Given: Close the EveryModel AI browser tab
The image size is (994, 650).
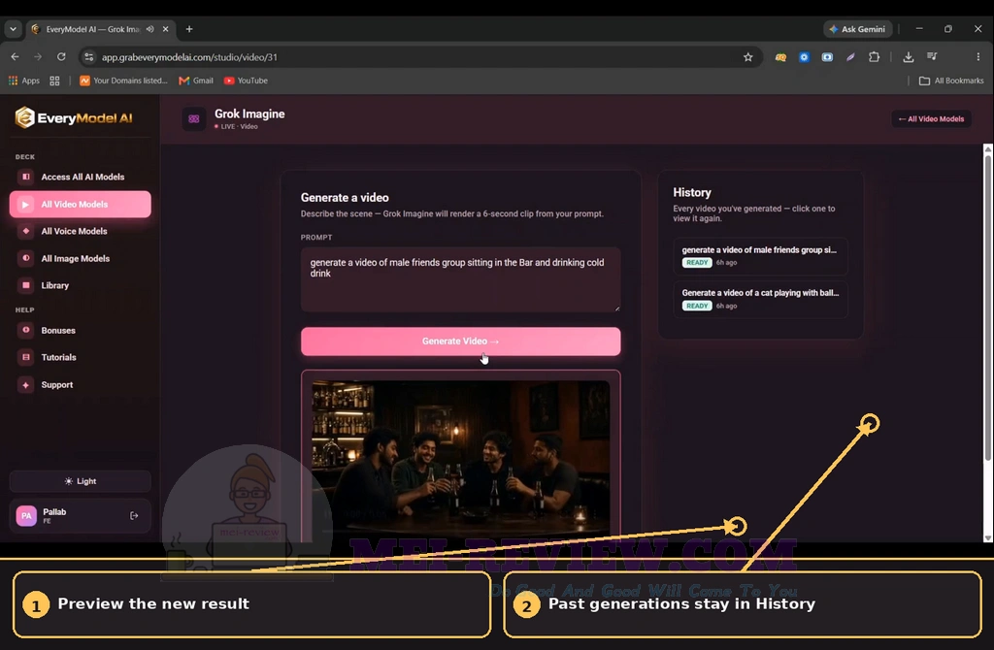Looking at the screenshot, I should click(165, 29).
